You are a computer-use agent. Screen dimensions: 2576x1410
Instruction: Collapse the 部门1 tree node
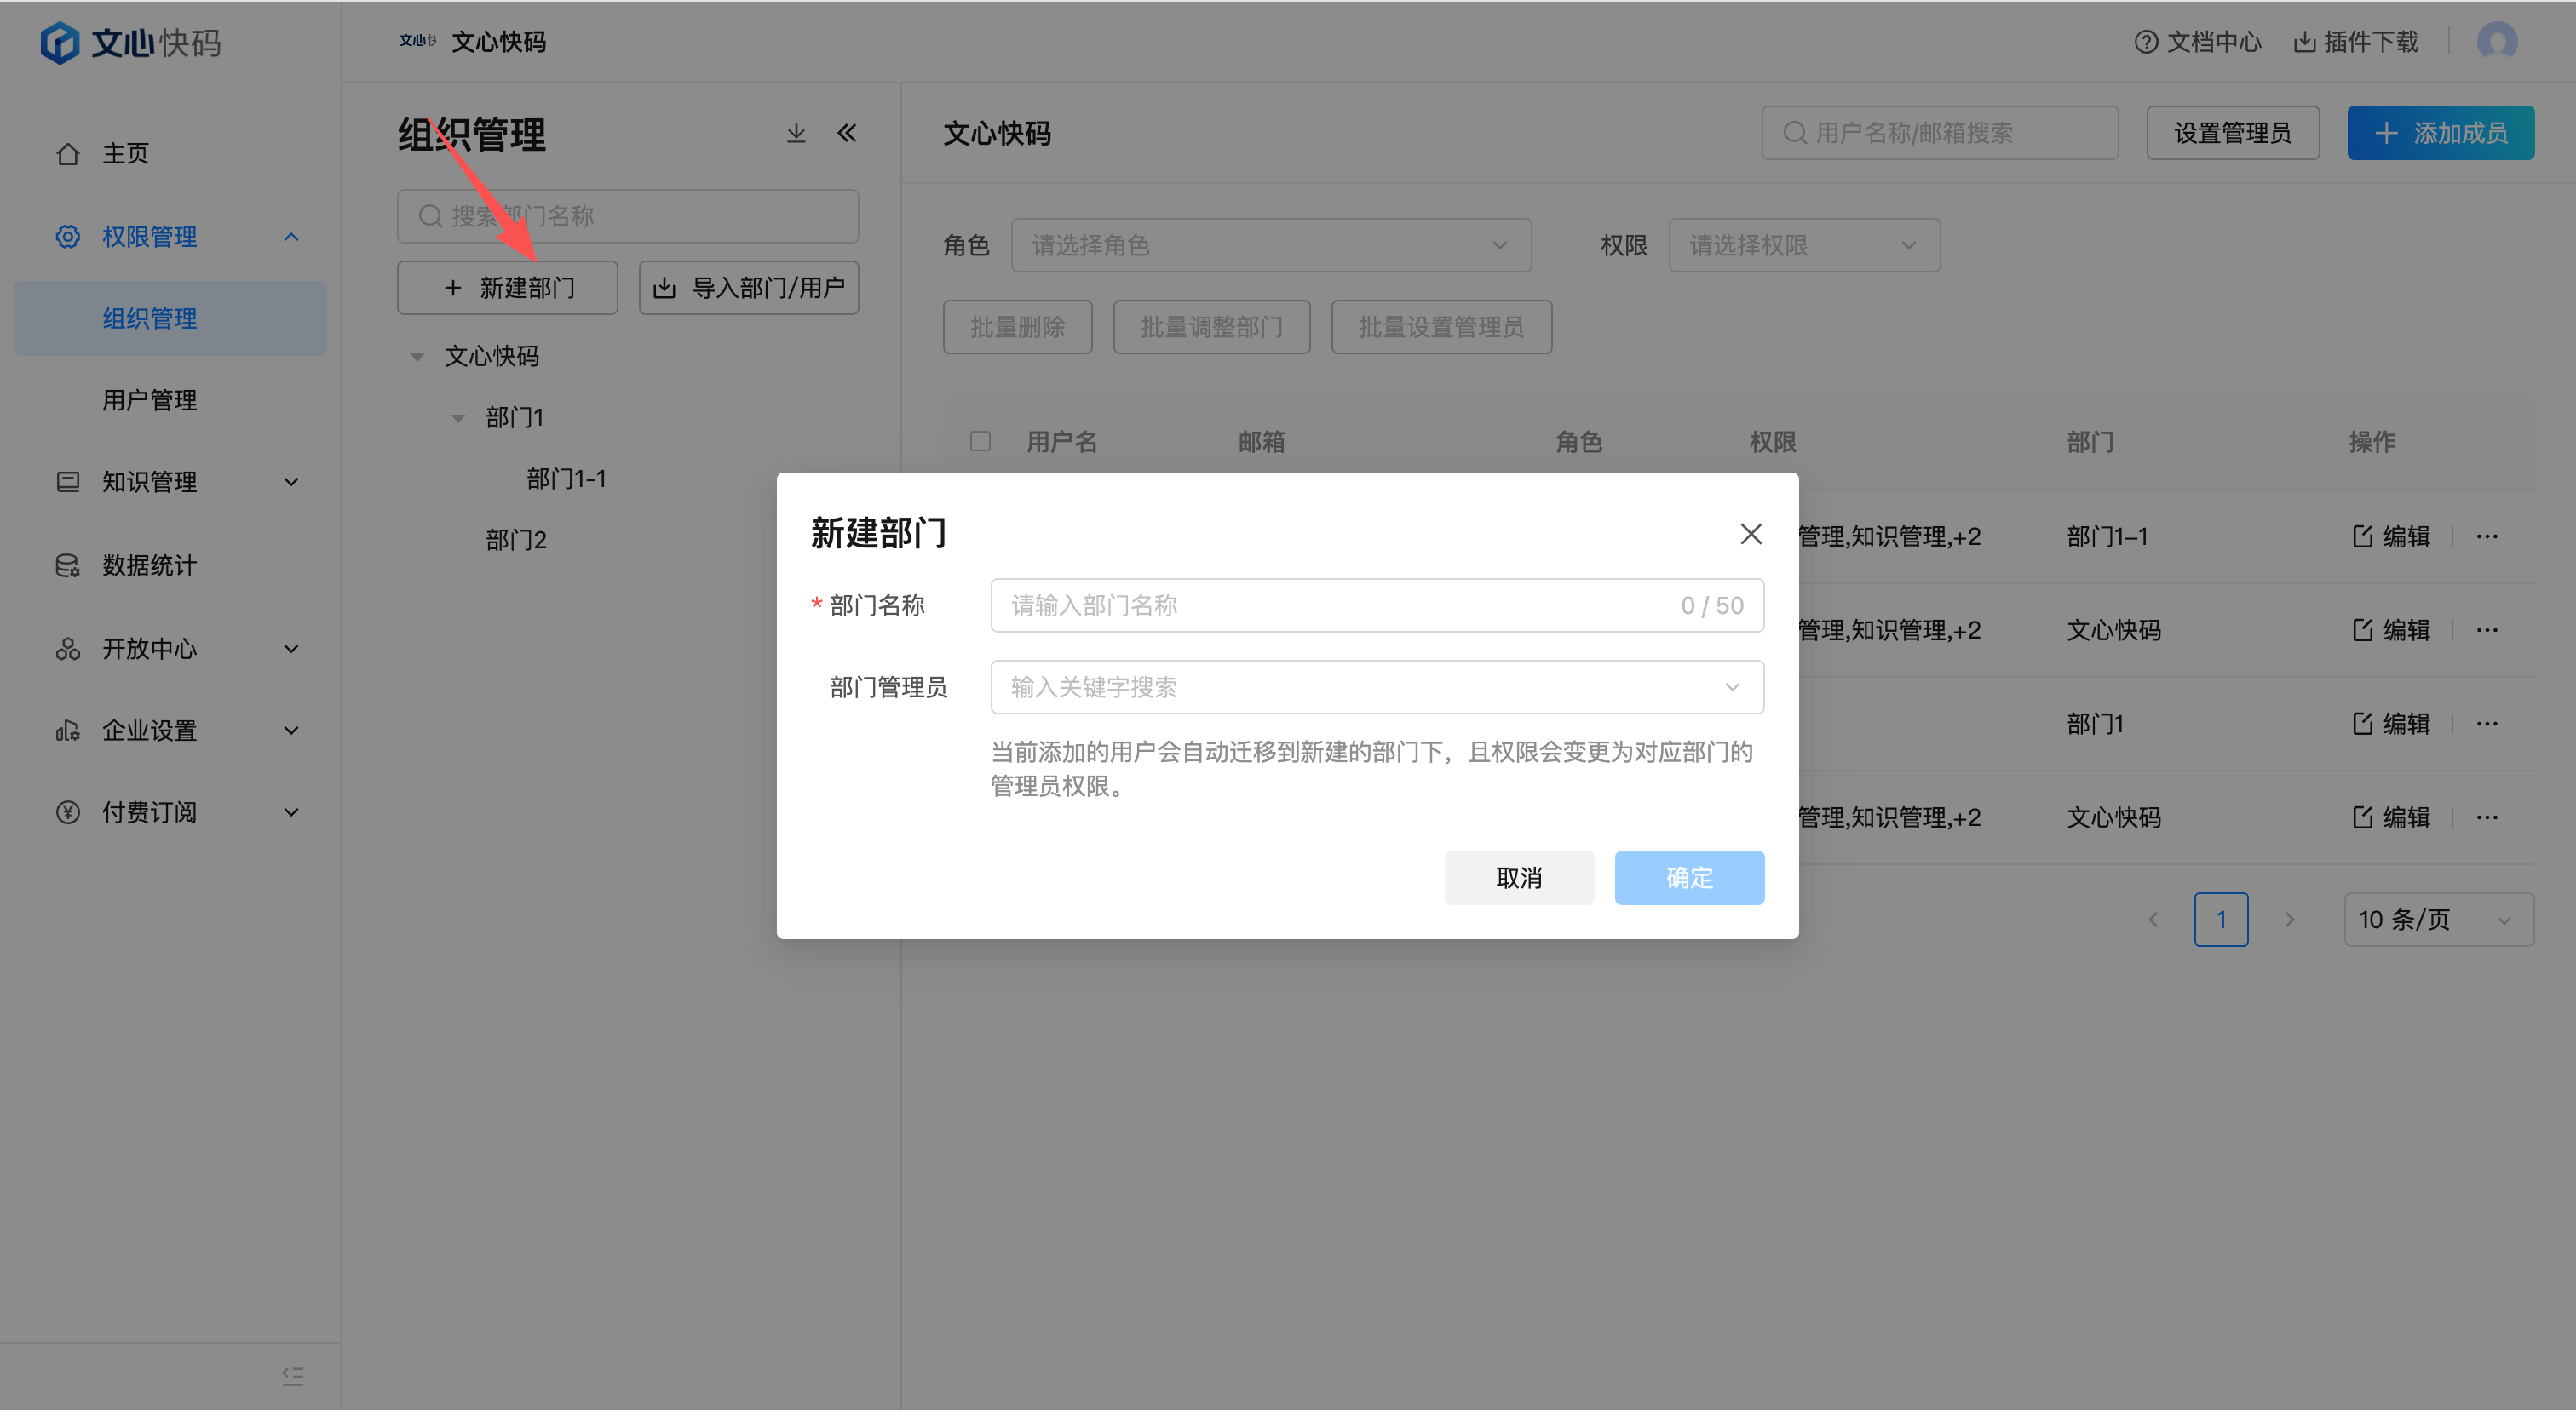458,418
